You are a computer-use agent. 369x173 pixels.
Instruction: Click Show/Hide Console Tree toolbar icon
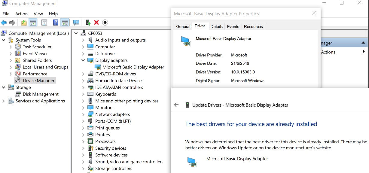click(x=33, y=23)
